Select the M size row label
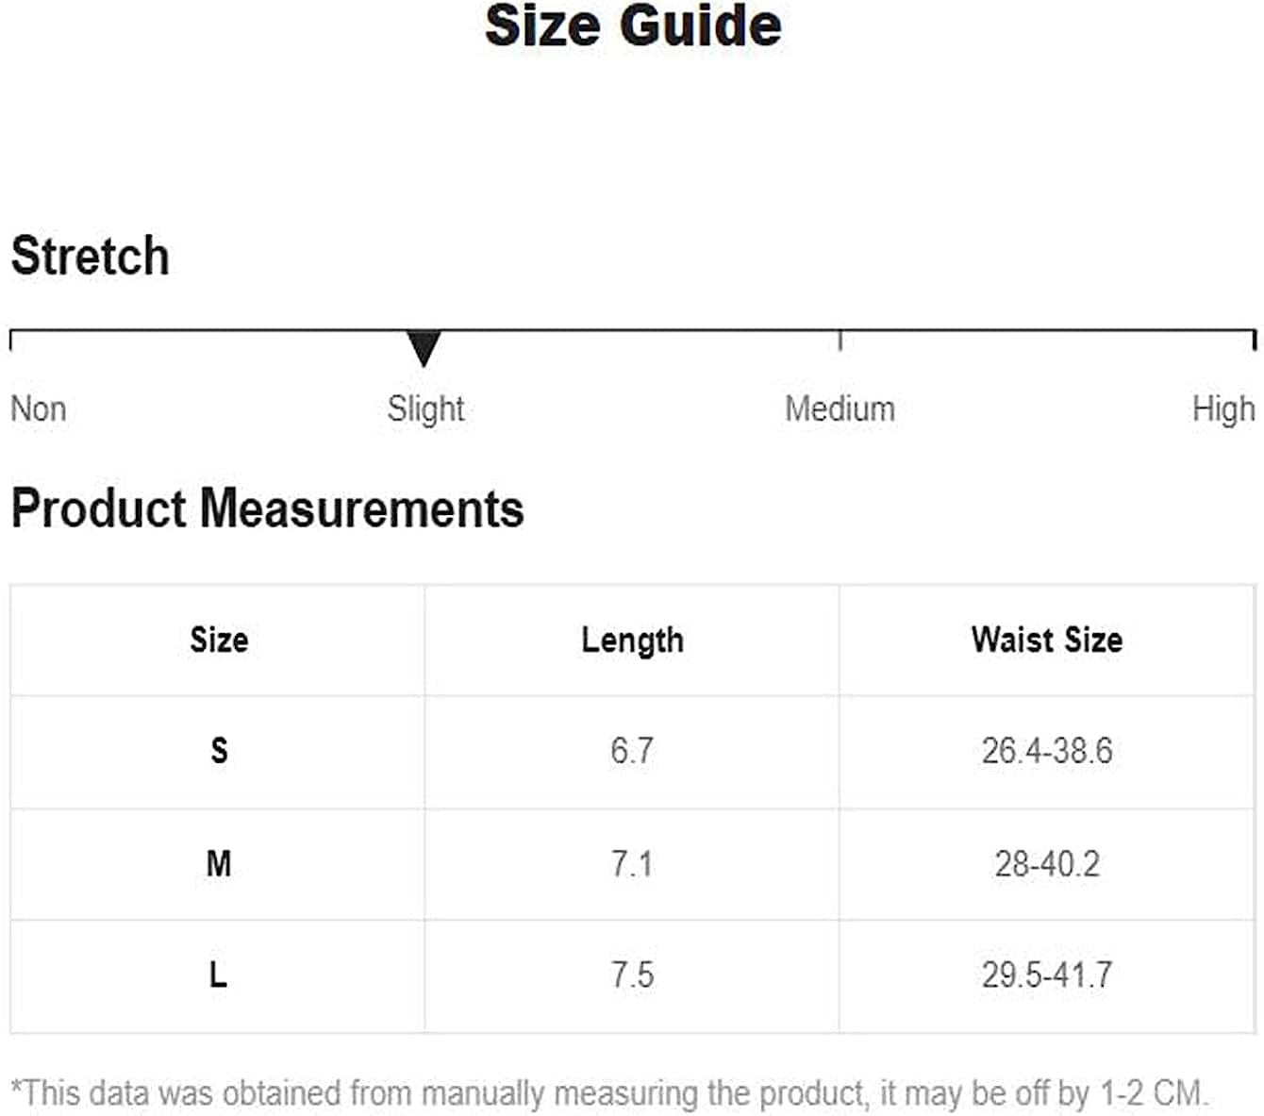This screenshot has width=1264, height=1116. (219, 863)
